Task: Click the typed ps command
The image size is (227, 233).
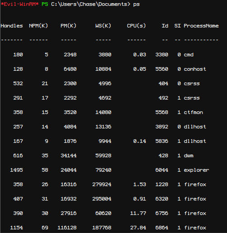Action: click(x=136, y=5)
